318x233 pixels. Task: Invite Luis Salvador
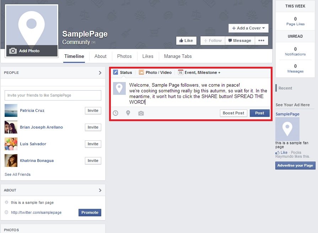point(93,144)
